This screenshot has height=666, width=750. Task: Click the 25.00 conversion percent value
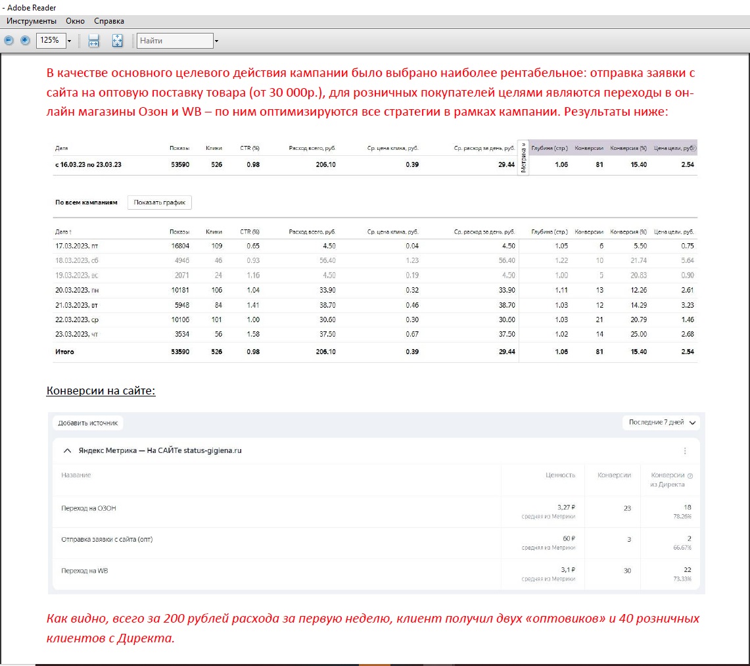(638, 335)
